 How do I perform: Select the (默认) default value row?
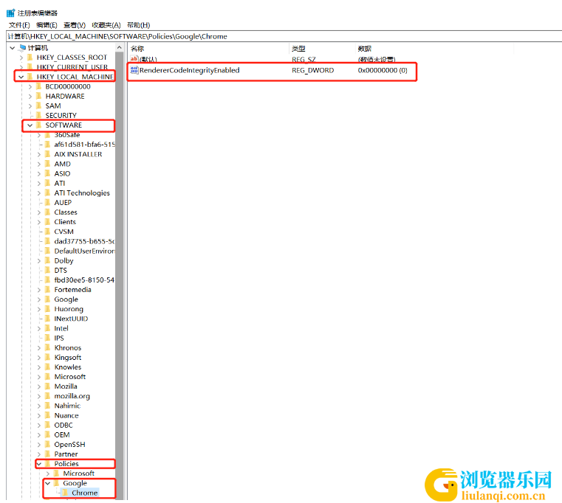263,60
